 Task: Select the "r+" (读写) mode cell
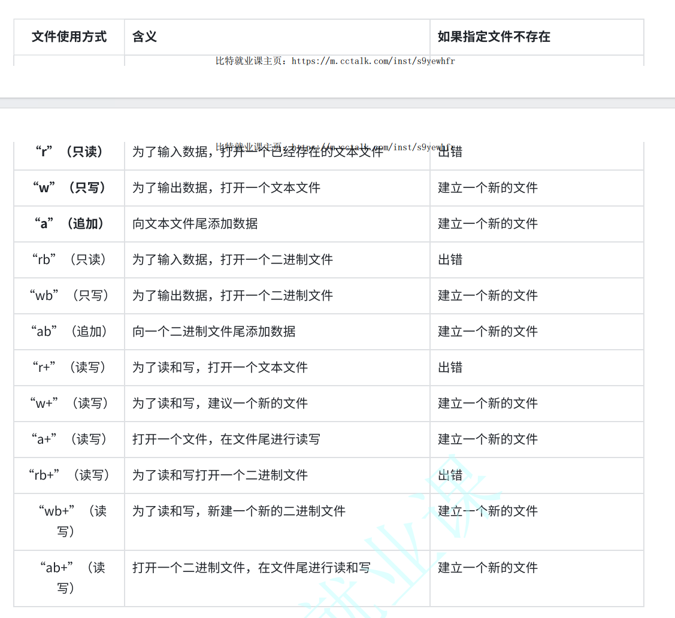pyautogui.click(x=69, y=368)
